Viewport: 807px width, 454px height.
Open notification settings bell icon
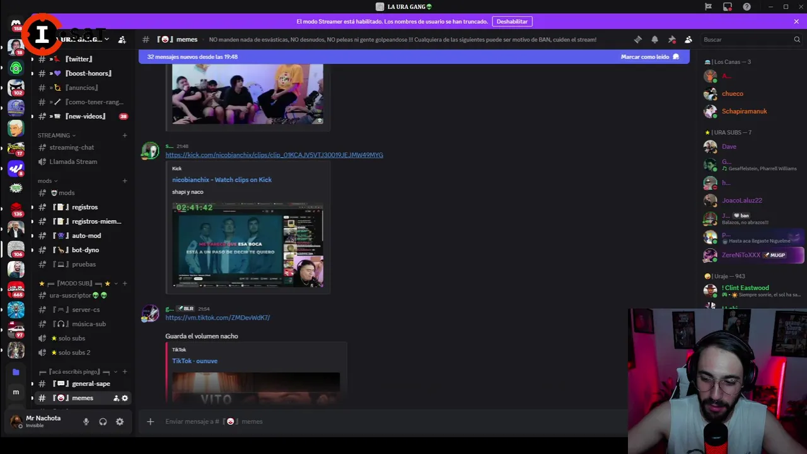click(654, 39)
